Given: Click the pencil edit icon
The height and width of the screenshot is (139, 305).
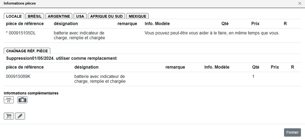Looking at the screenshot, I should pyautogui.click(x=20, y=116).
